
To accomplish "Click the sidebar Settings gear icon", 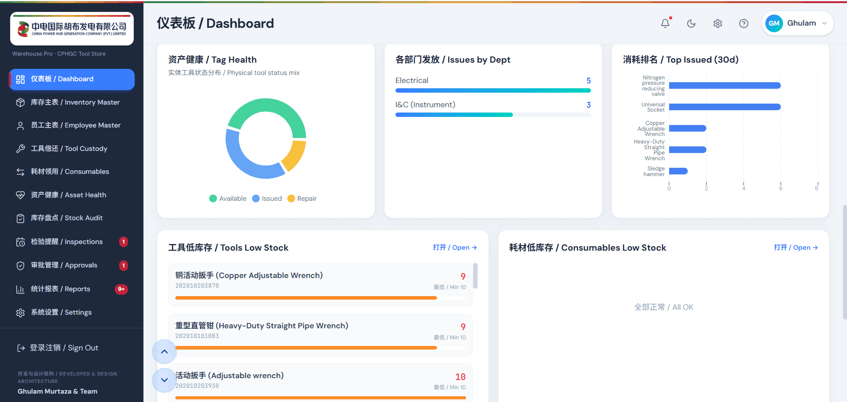I will tap(20, 313).
